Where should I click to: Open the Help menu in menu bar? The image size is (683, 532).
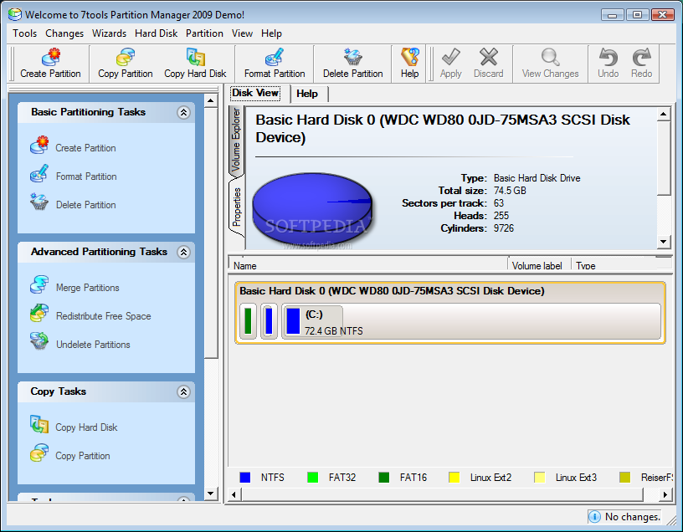271,33
